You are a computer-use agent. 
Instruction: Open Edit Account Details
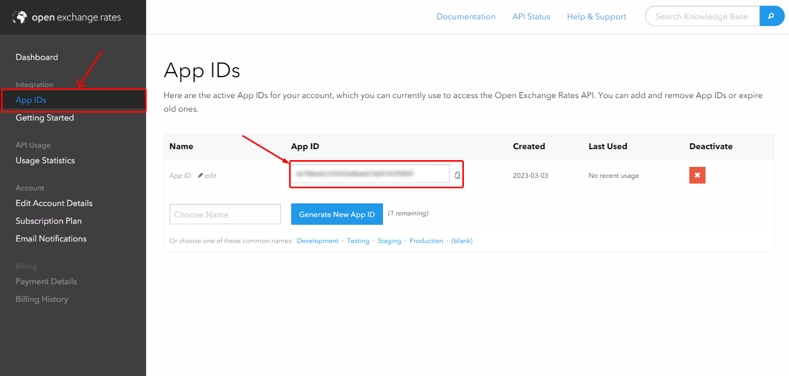[54, 203]
